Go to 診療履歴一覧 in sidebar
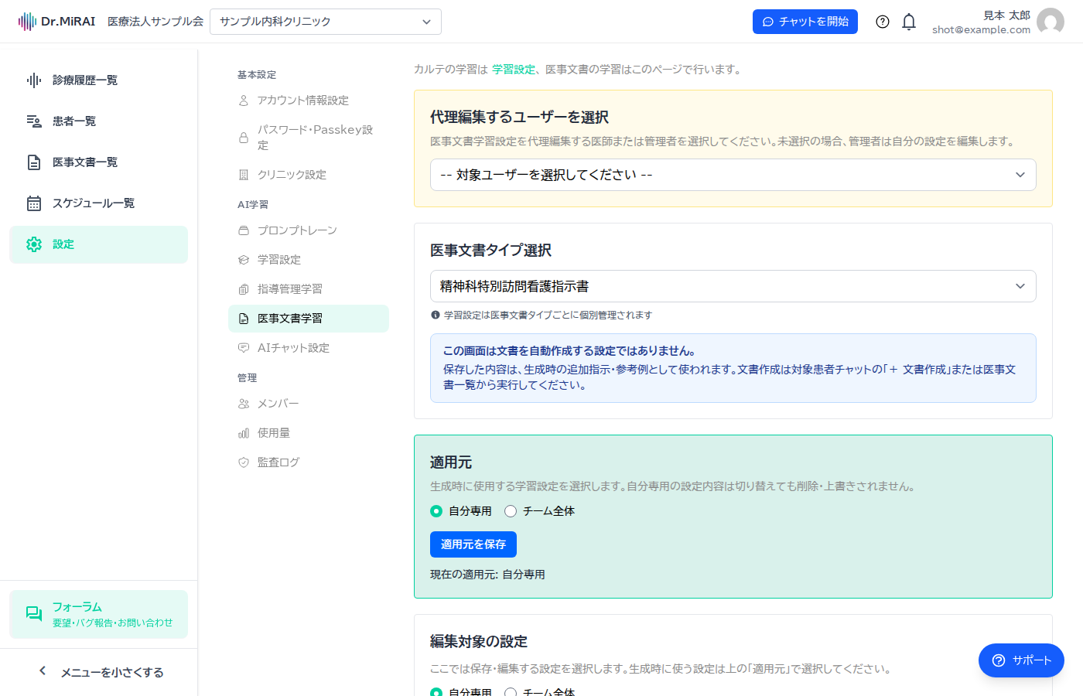Viewport: 1083px width, 696px height. pos(98,80)
